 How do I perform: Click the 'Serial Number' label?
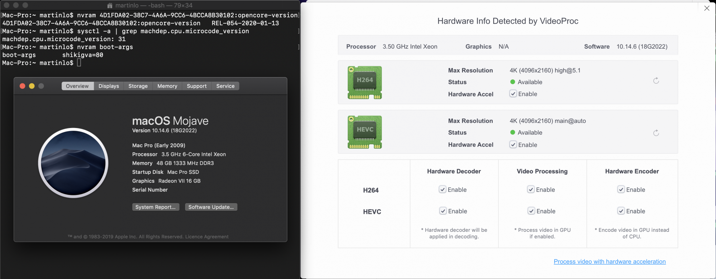click(x=150, y=190)
